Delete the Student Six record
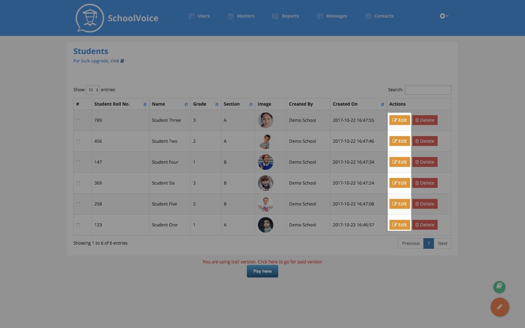 click(x=425, y=183)
